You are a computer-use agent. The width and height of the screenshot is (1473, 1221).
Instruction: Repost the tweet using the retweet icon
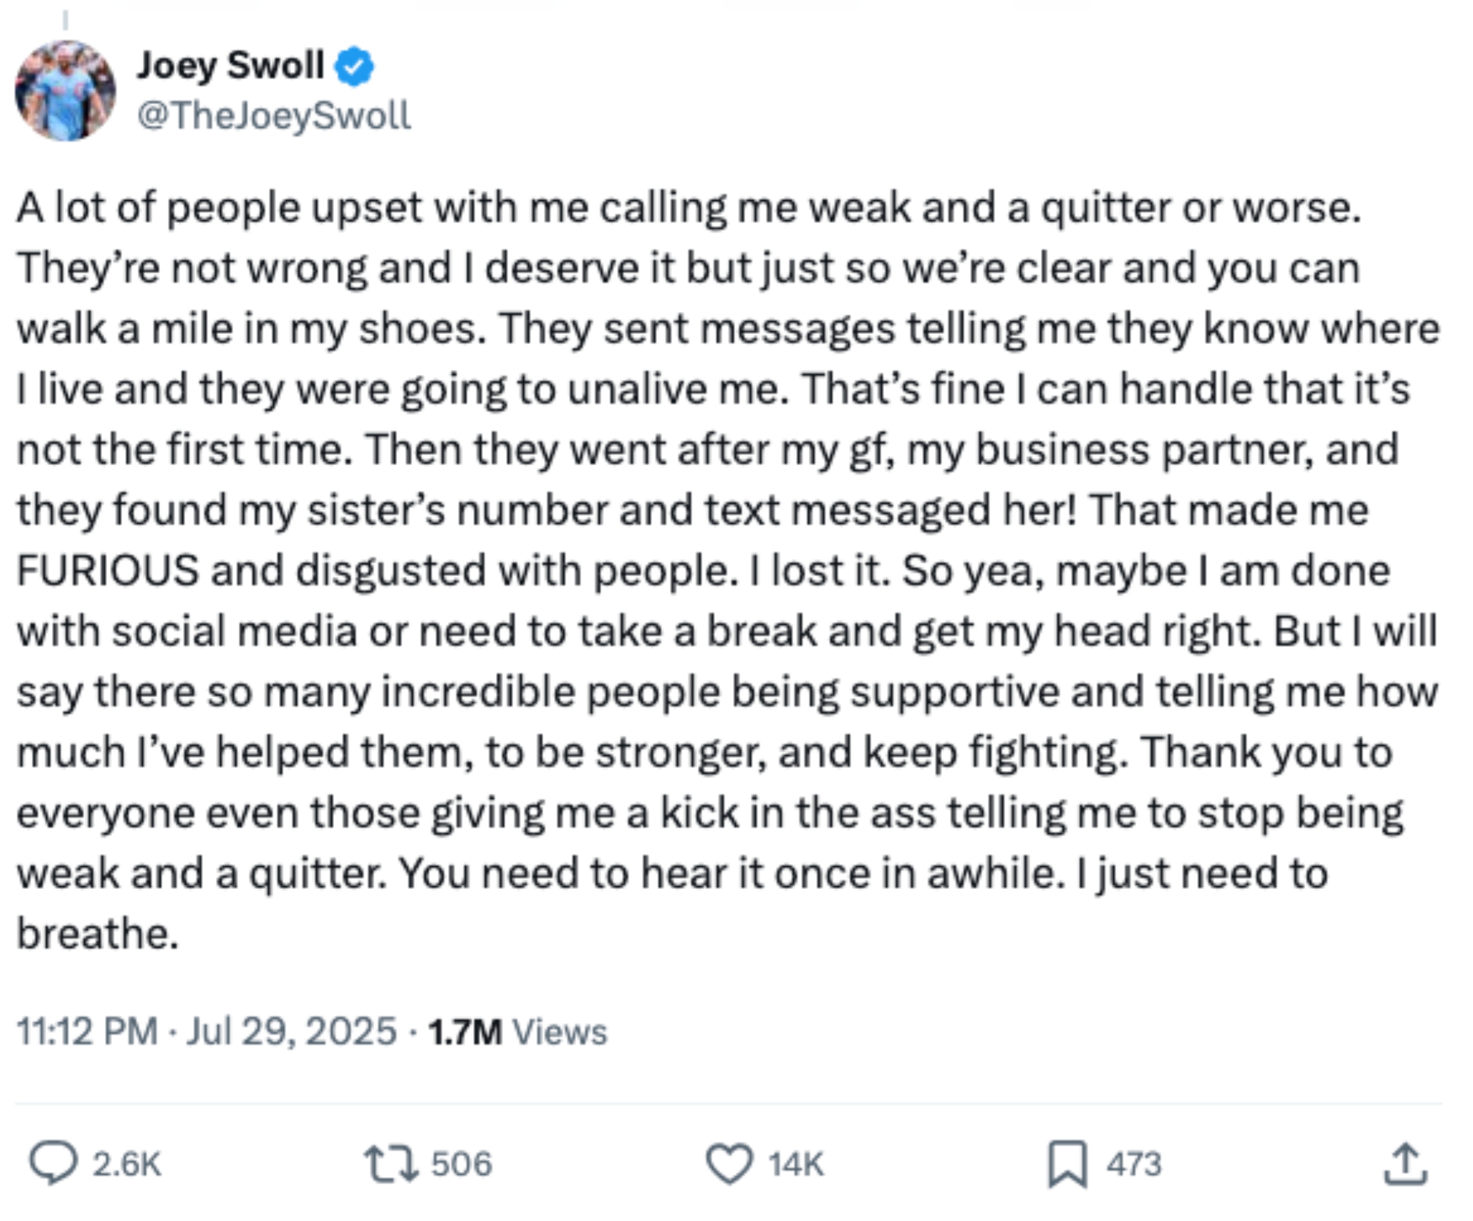tap(391, 1164)
